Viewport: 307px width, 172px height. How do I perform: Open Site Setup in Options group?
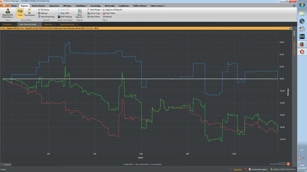[x=43, y=10]
